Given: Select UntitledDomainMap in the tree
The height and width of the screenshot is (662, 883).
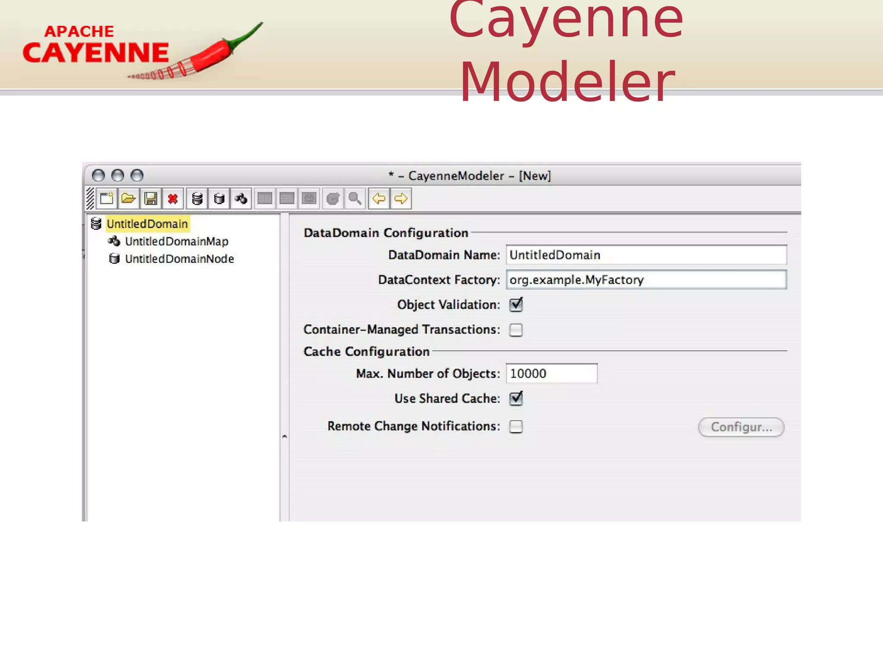Looking at the screenshot, I should (x=177, y=241).
